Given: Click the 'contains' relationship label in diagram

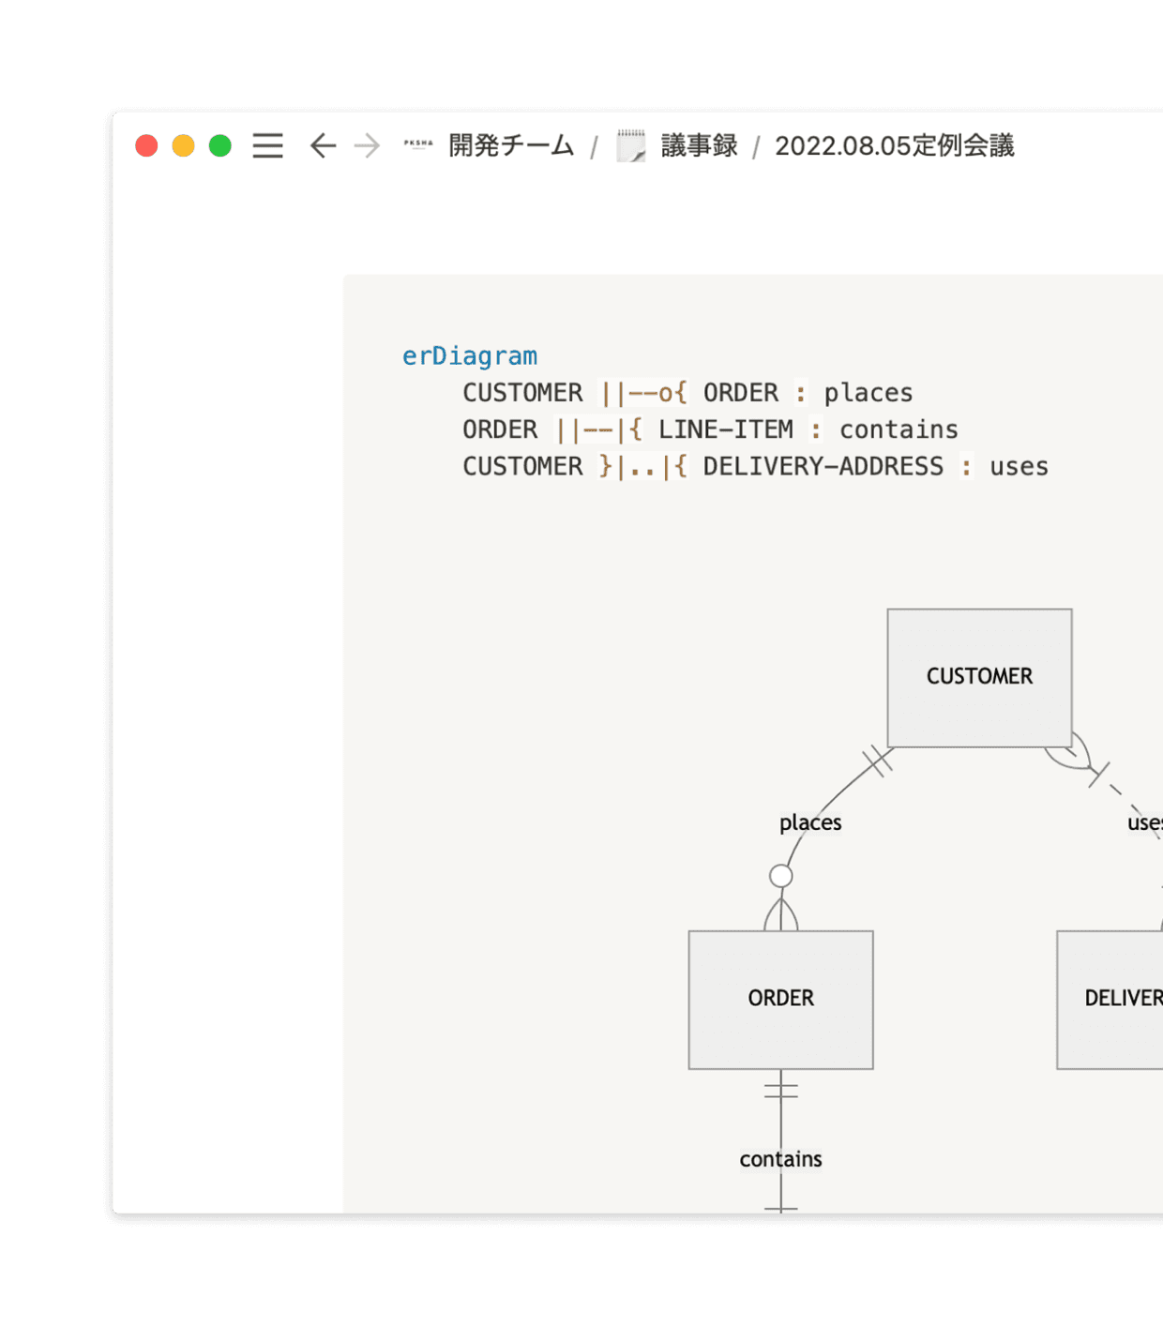Looking at the screenshot, I should 780,1159.
